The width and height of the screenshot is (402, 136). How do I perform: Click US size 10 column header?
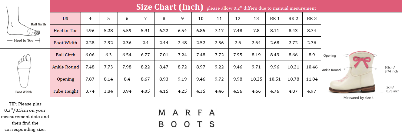[201, 18]
